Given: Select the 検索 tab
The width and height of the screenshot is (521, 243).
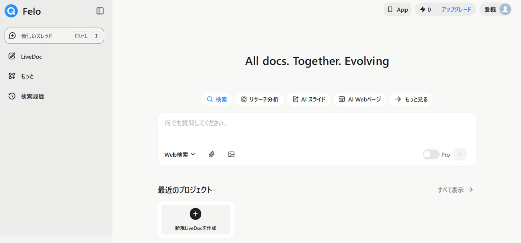Looking at the screenshot, I should click(217, 99).
